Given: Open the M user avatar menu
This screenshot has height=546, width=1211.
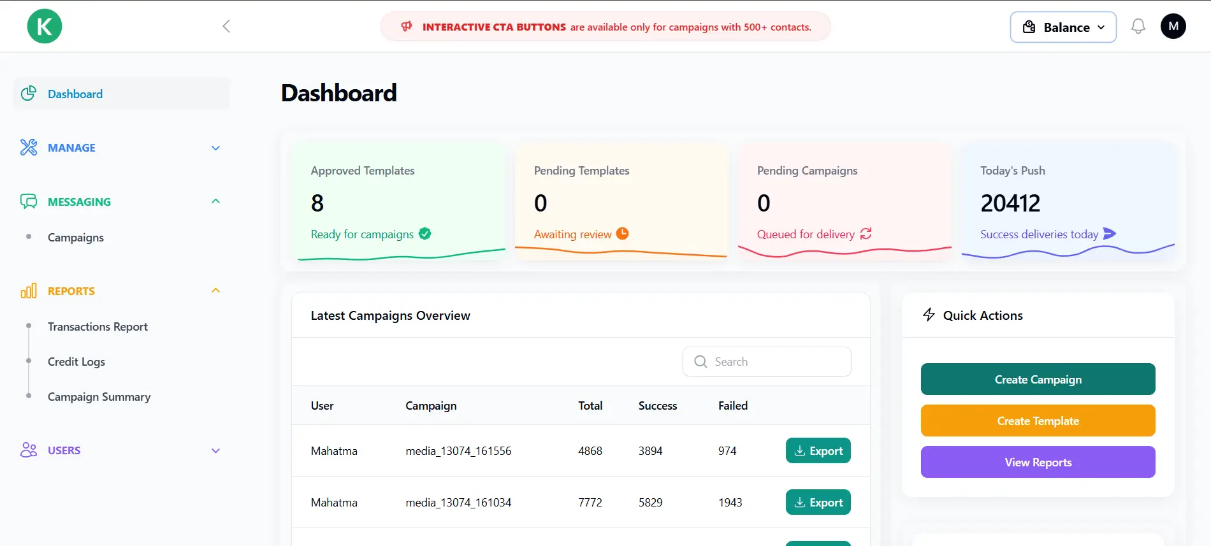Looking at the screenshot, I should [x=1173, y=26].
